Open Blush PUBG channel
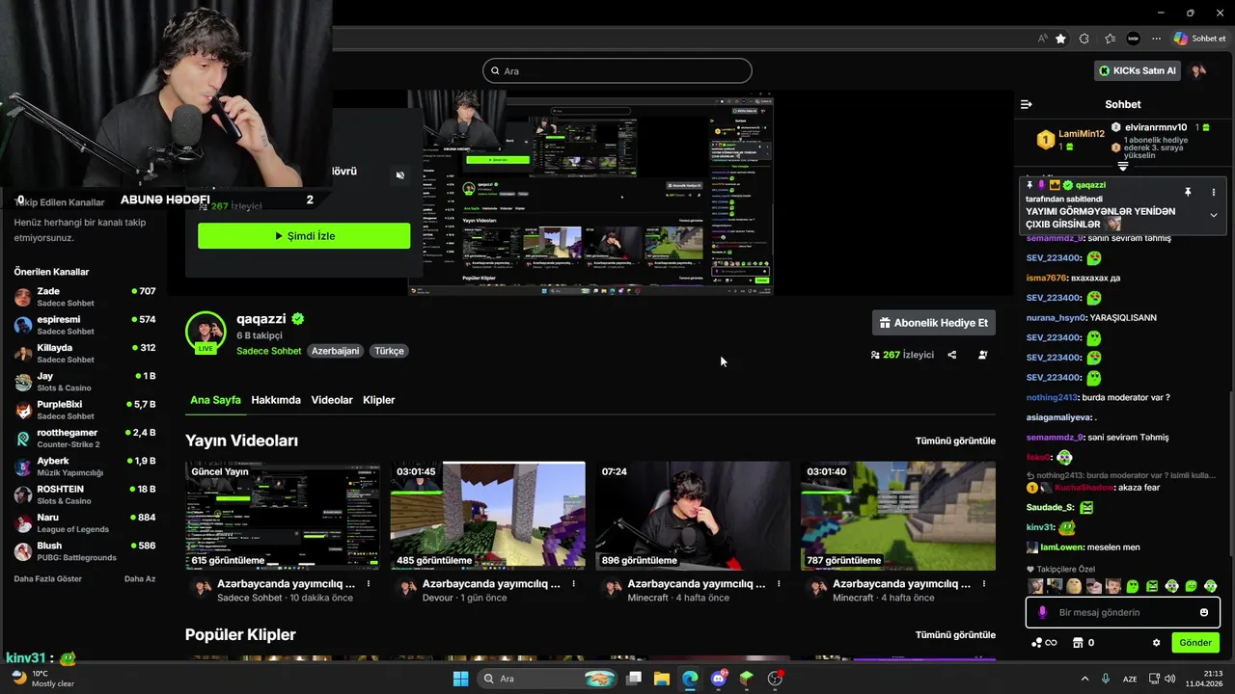Viewport: 1235px width, 694px height. 85,551
